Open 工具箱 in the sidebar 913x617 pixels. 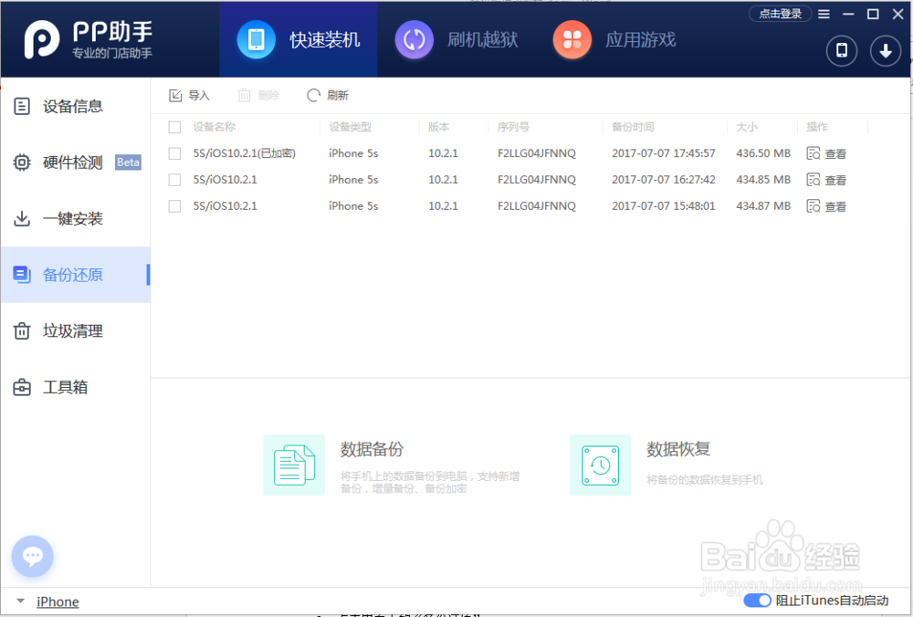76,386
